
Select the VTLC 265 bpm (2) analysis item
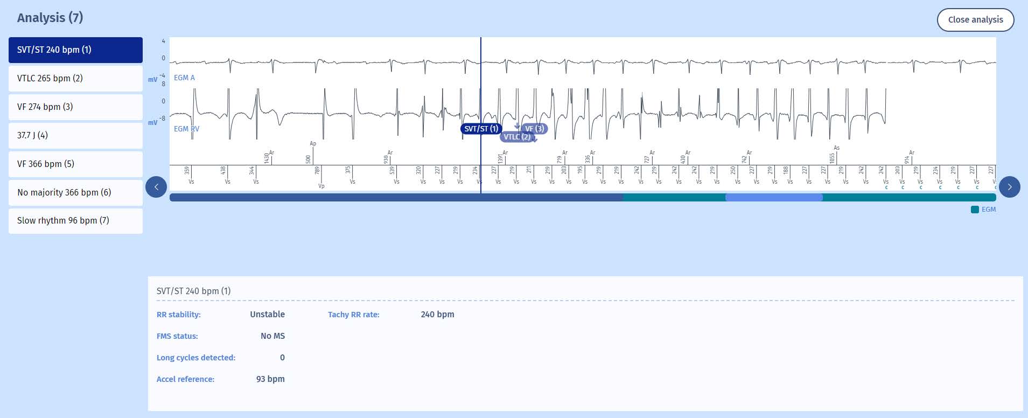point(75,79)
